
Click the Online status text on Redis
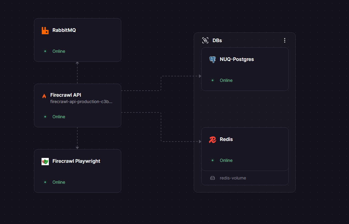[226, 160]
